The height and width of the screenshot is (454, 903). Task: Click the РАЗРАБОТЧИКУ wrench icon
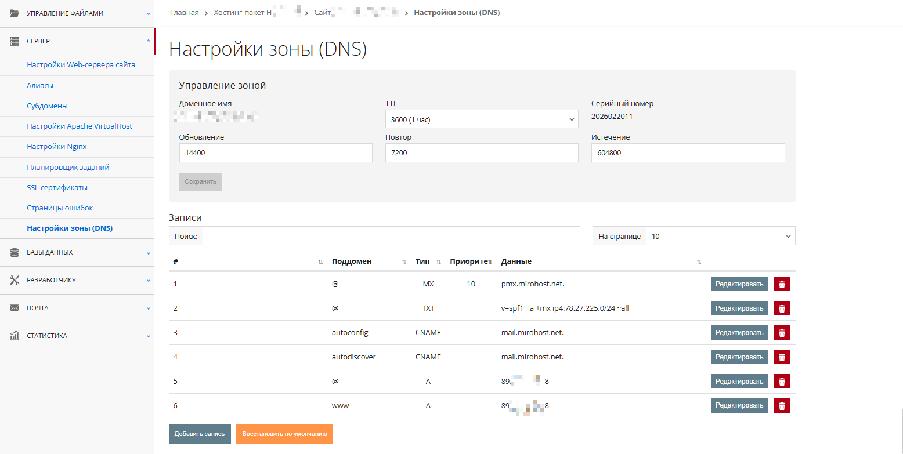[16, 279]
